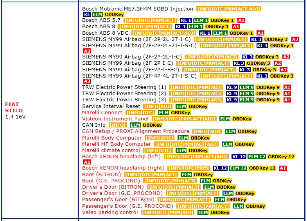
Task: Click the INFO|DTC|PRM|ACT|ADJ label beside Bosch Motronic
Action: point(229,9)
